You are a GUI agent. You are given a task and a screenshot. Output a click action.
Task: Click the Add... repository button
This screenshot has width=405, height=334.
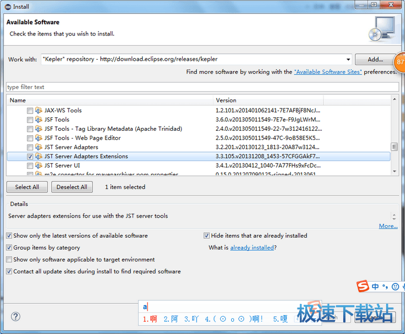pyautogui.click(x=375, y=60)
